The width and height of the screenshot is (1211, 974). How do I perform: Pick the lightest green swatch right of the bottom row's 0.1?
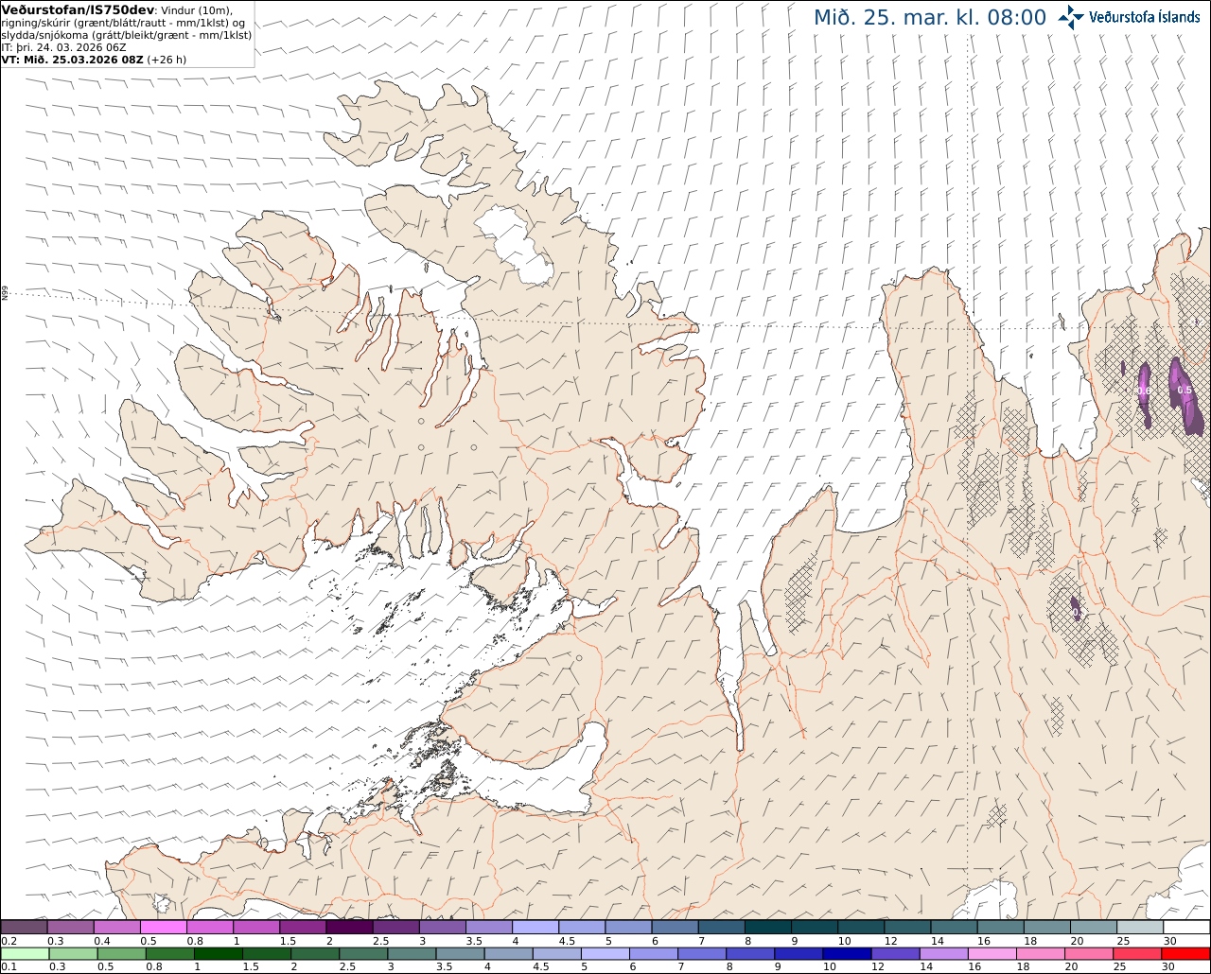click(24, 953)
